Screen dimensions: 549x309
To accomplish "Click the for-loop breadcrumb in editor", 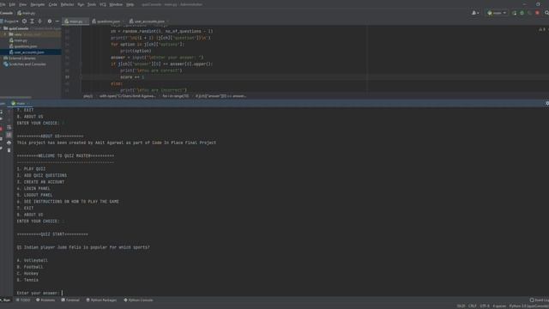I will tap(175, 96).
